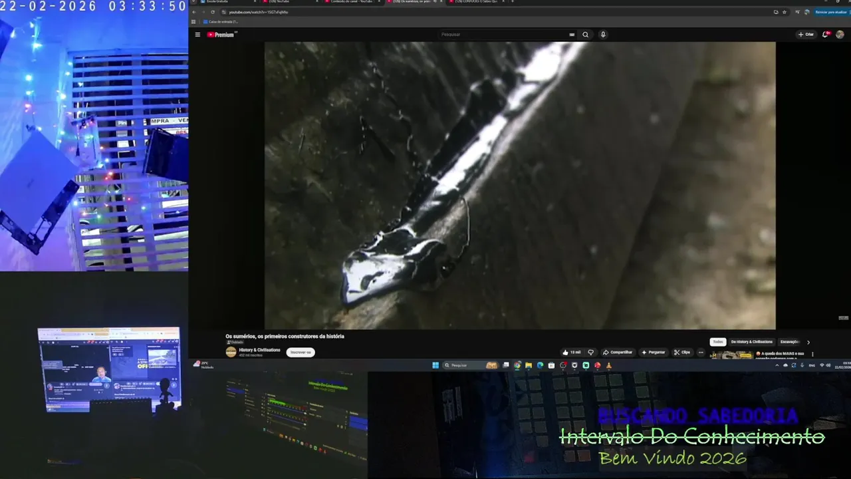Go back with the browser back arrow
The width and height of the screenshot is (851, 479).
pyautogui.click(x=195, y=12)
